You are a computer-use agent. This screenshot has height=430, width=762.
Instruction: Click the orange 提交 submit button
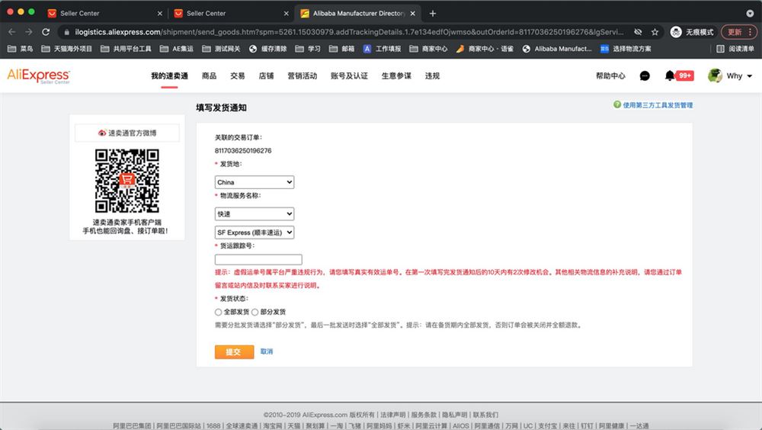(234, 351)
